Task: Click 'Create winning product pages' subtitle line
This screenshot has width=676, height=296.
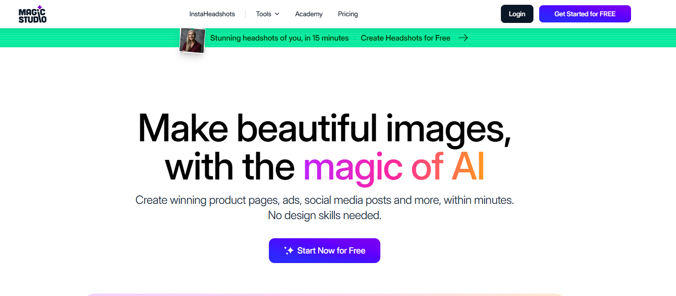Action: [324, 200]
